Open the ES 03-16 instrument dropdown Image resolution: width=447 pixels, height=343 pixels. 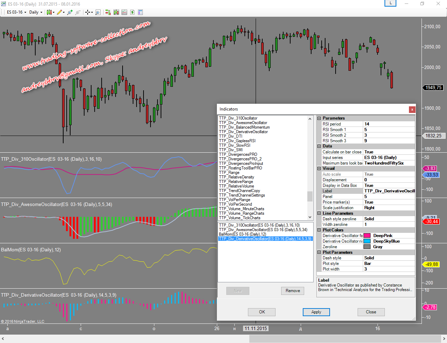(x=16, y=12)
